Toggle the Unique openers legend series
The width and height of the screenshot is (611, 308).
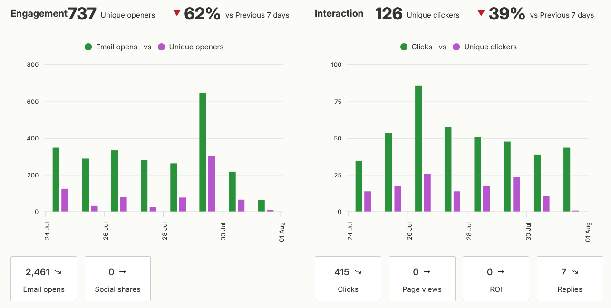[191, 47]
